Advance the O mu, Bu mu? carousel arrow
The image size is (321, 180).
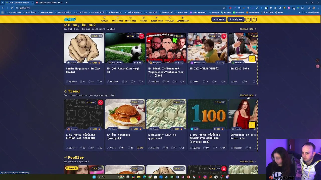coord(252,59)
